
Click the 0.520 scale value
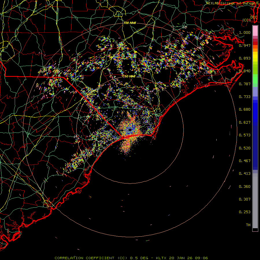(245, 148)
